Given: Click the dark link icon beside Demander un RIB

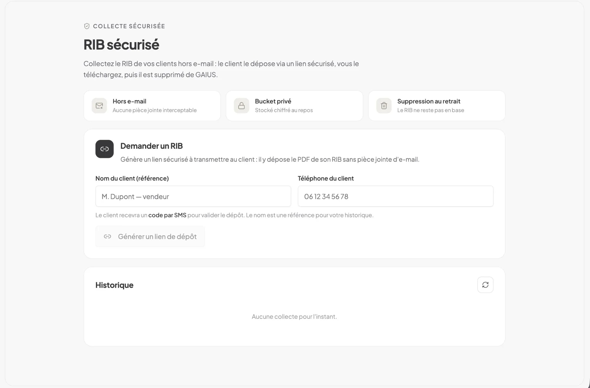Looking at the screenshot, I should pyautogui.click(x=104, y=149).
